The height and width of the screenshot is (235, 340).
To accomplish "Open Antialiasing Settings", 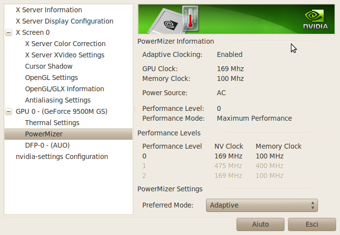I will click(x=57, y=100).
